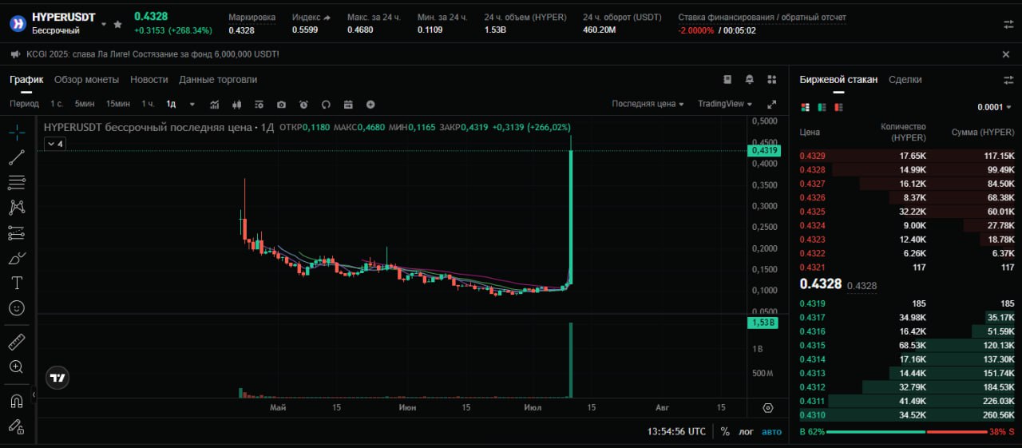The width and height of the screenshot is (1022, 448).
Task: Activate the zoom in tool
Action: click(17, 367)
